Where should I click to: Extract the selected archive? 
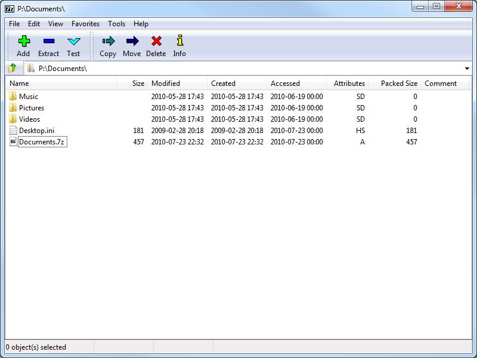click(x=48, y=45)
